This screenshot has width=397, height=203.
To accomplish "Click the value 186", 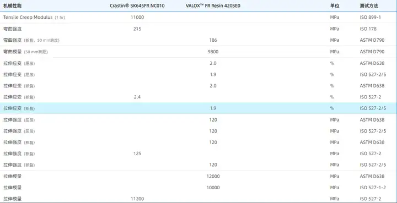I will tap(213, 40).
